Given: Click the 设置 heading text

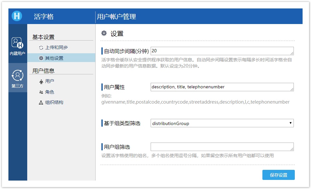Looking at the screenshot, I should pyautogui.click(x=117, y=33).
